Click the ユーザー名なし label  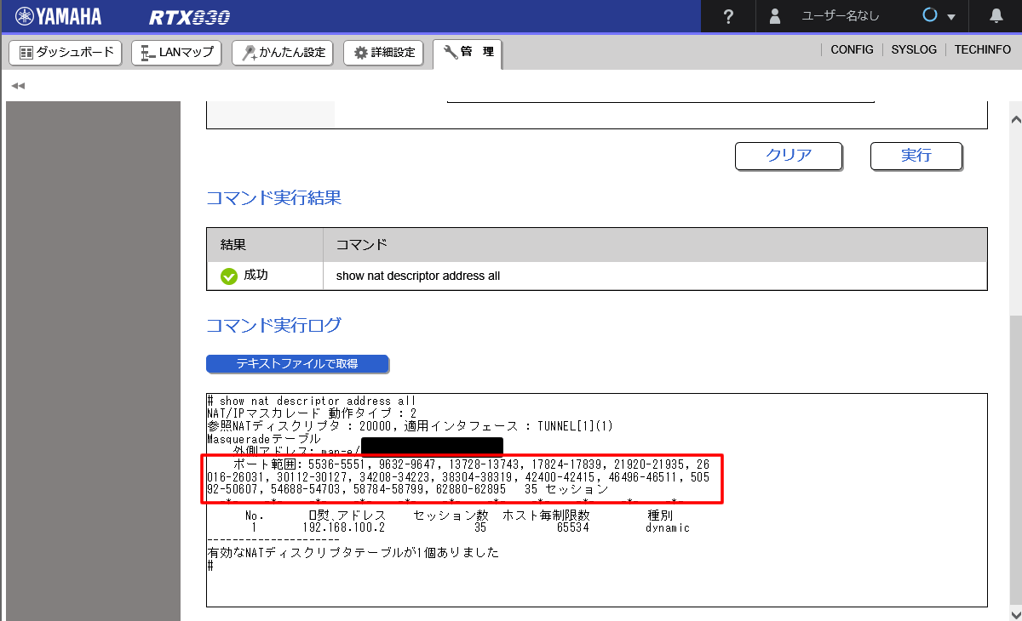(841, 16)
